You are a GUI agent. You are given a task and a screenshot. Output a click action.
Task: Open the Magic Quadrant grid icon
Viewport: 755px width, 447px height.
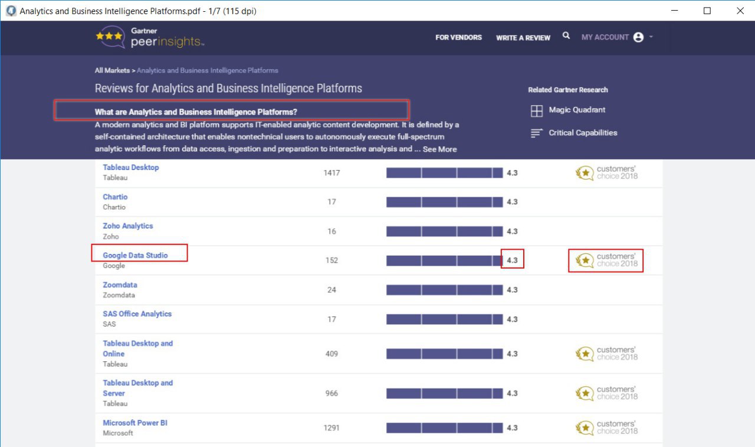tap(537, 111)
